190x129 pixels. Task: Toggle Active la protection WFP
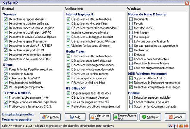pyautogui.click(x=6, y=78)
